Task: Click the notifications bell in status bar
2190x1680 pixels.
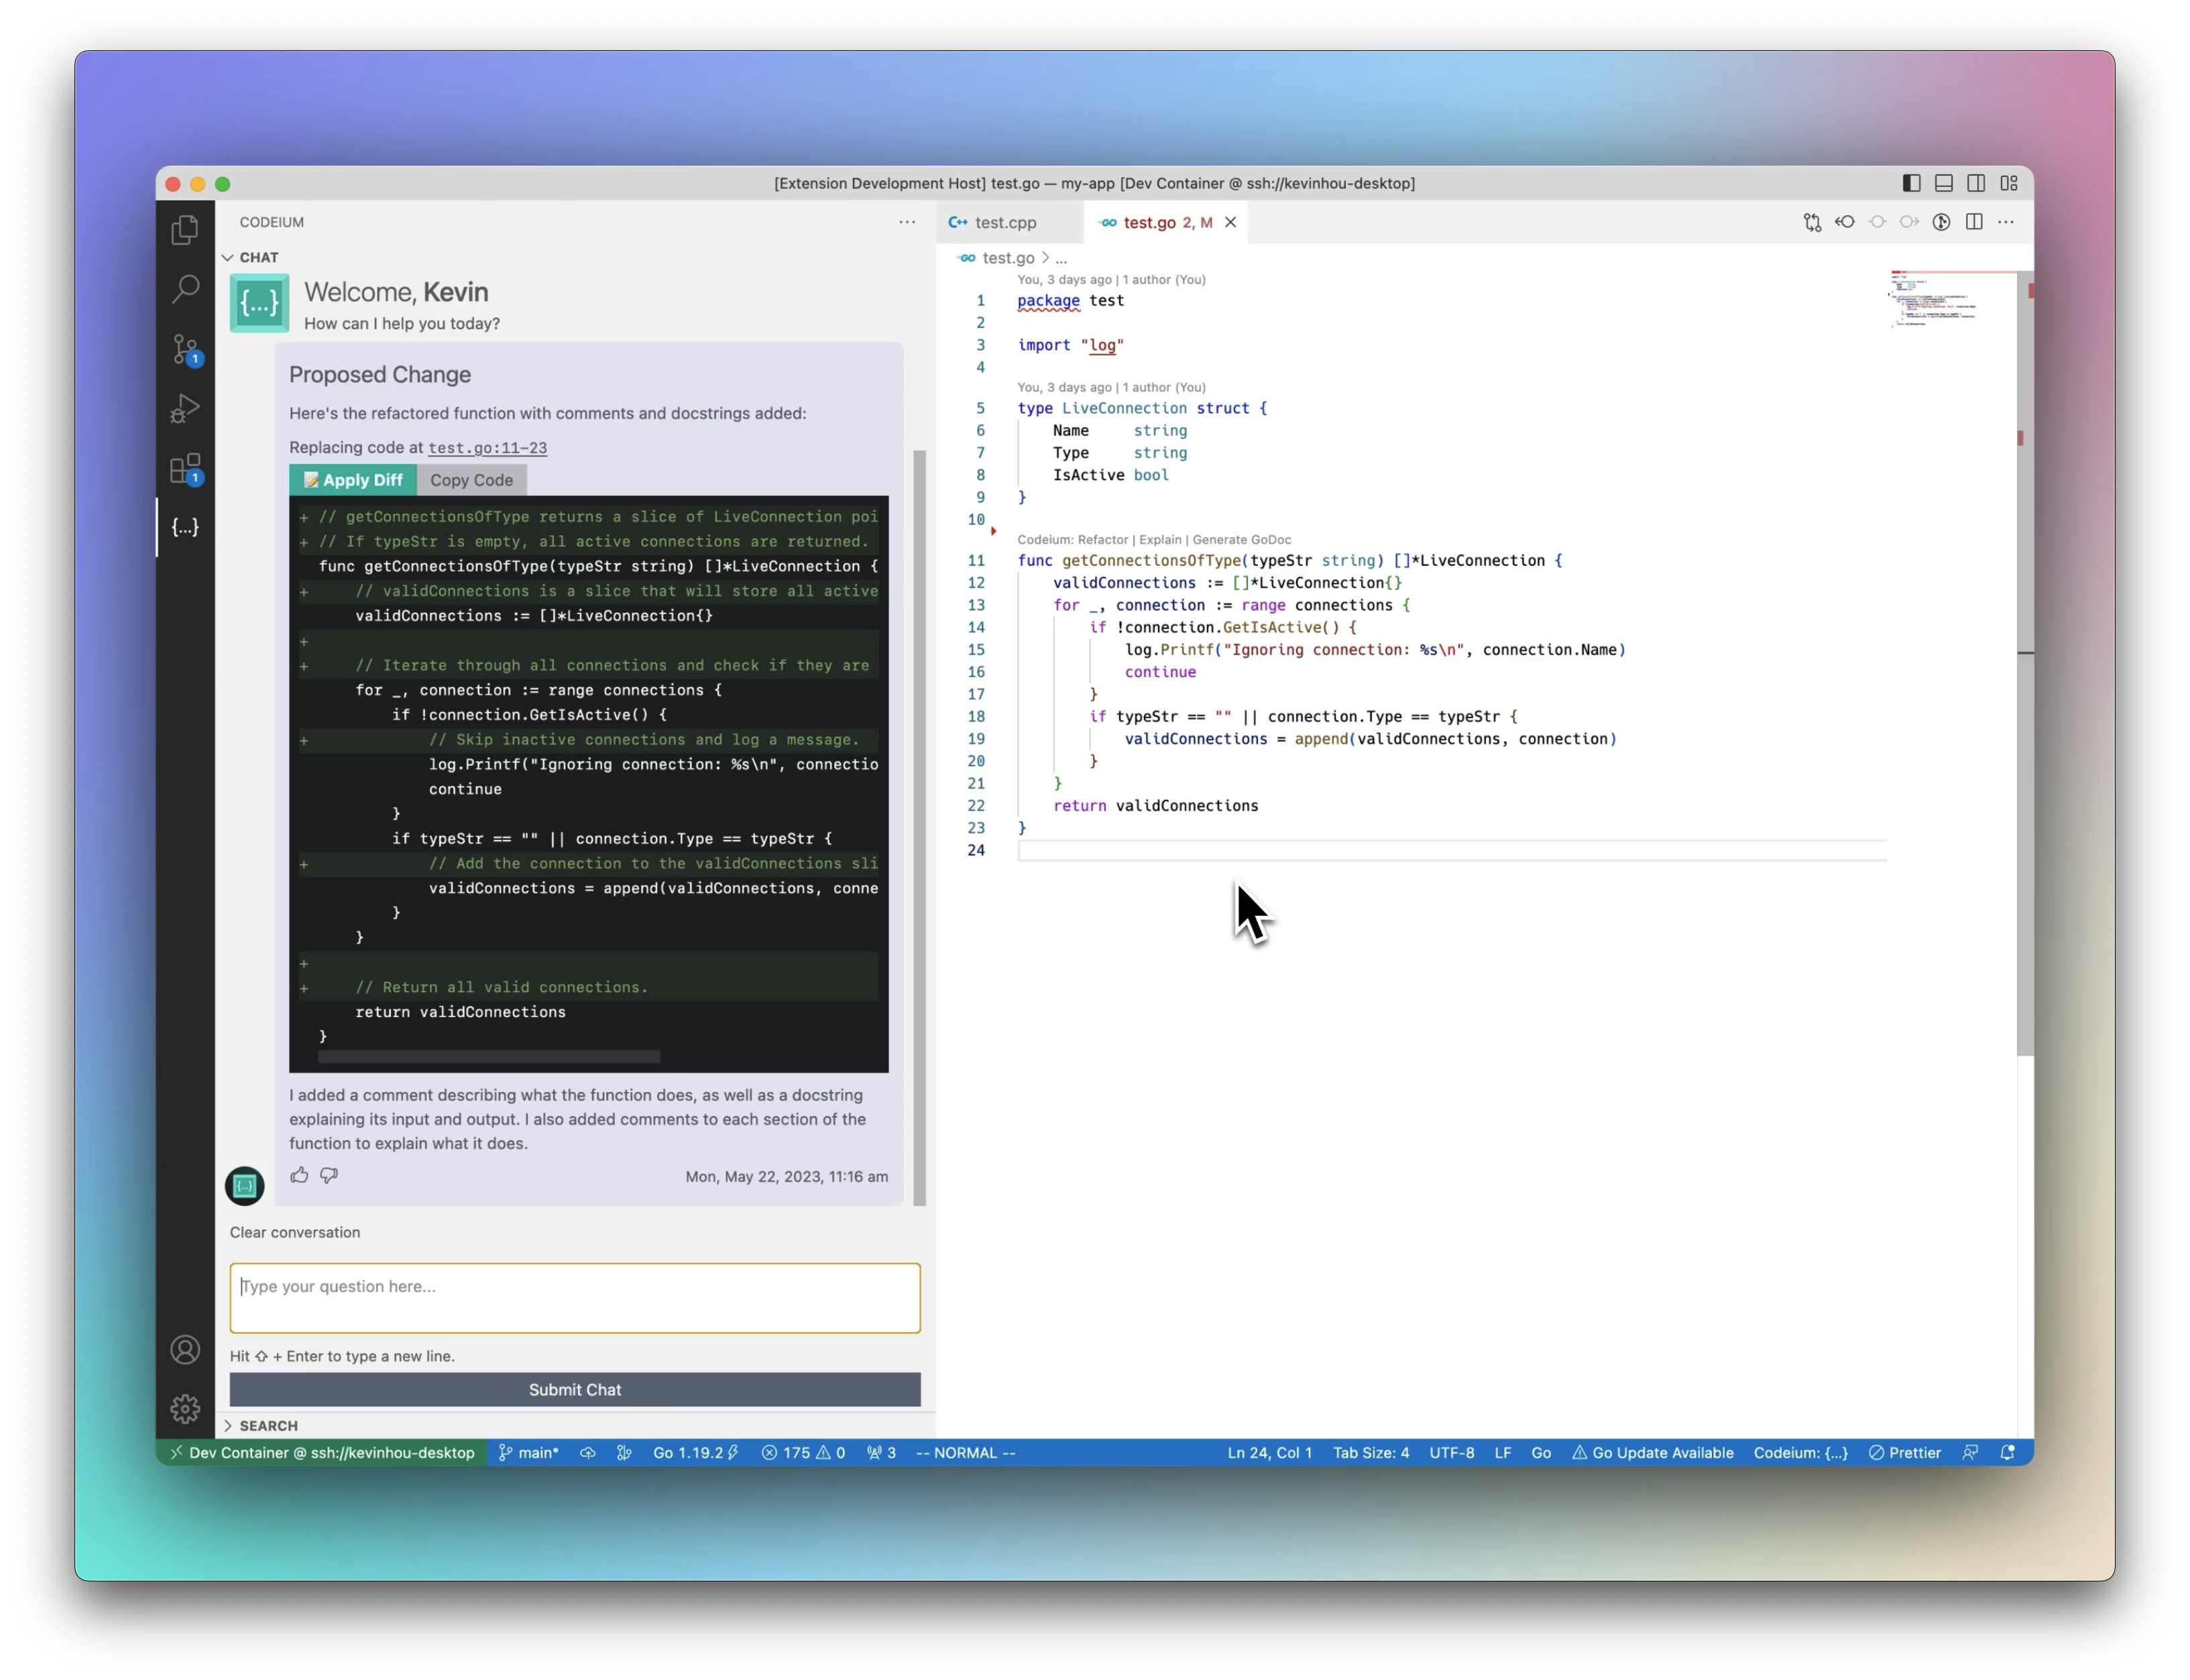Action: pos(2007,1453)
